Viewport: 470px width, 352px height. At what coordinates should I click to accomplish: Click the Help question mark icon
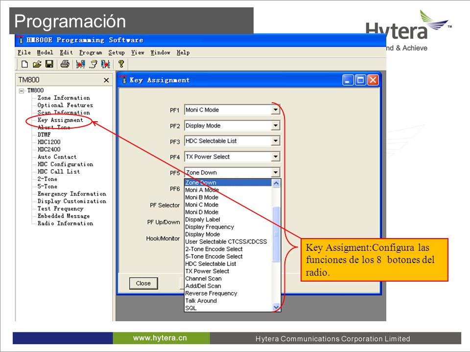tap(121, 64)
